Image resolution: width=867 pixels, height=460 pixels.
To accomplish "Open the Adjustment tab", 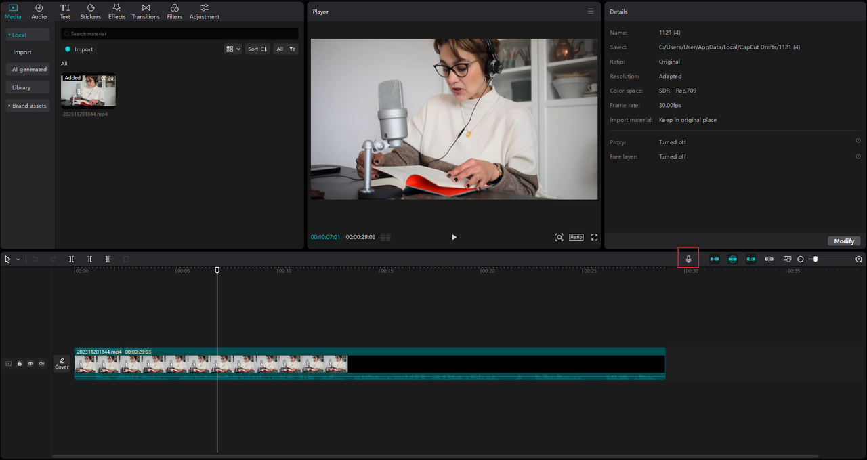I will click(205, 12).
